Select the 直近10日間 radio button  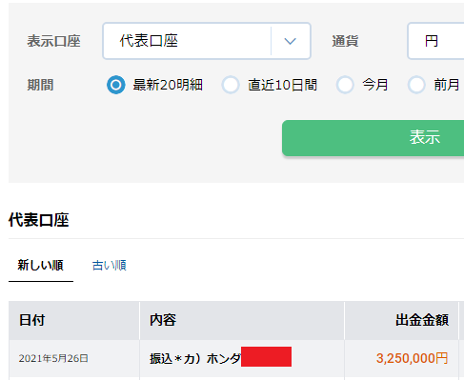(x=231, y=85)
